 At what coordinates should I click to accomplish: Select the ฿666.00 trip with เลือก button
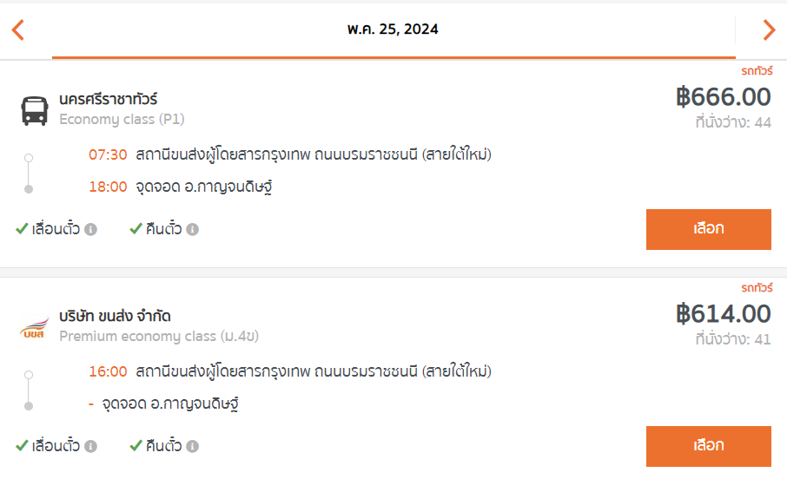point(708,229)
